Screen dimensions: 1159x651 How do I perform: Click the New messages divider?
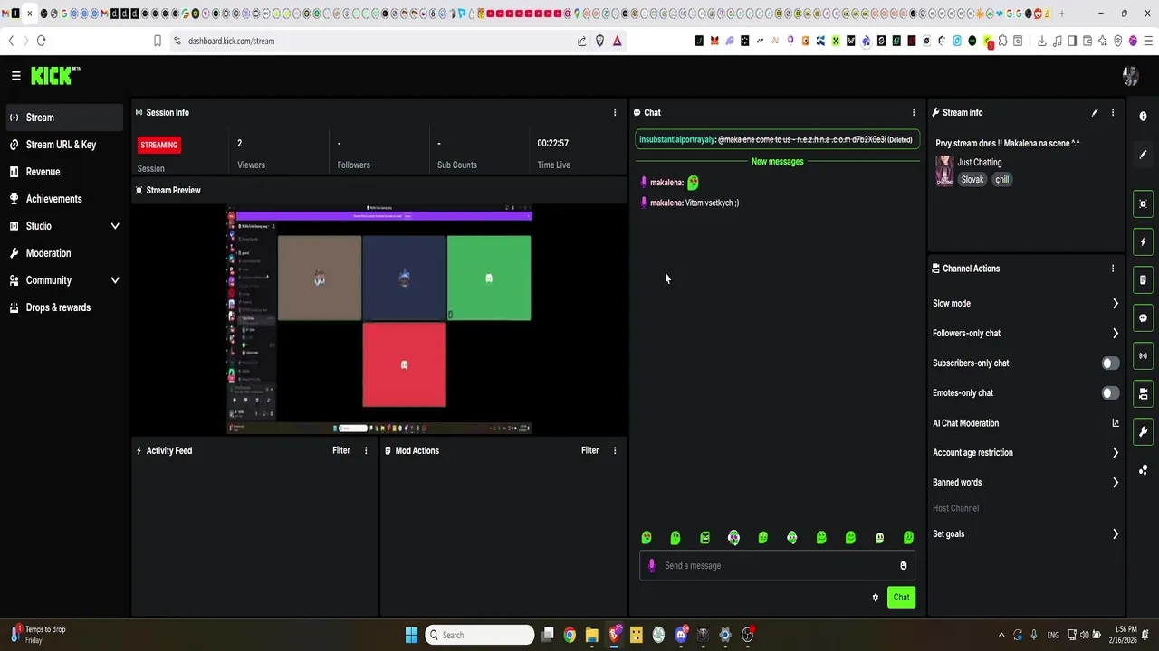click(x=777, y=162)
